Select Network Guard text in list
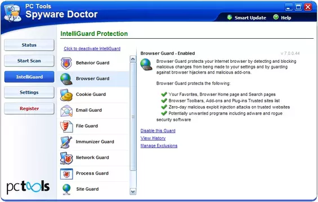Viewport: 318px width, 202px height. click(x=92, y=158)
